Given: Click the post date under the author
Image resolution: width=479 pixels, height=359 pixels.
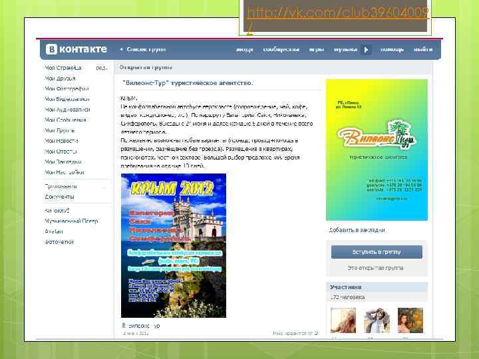Looking at the screenshot, I should [x=136, y=333].
